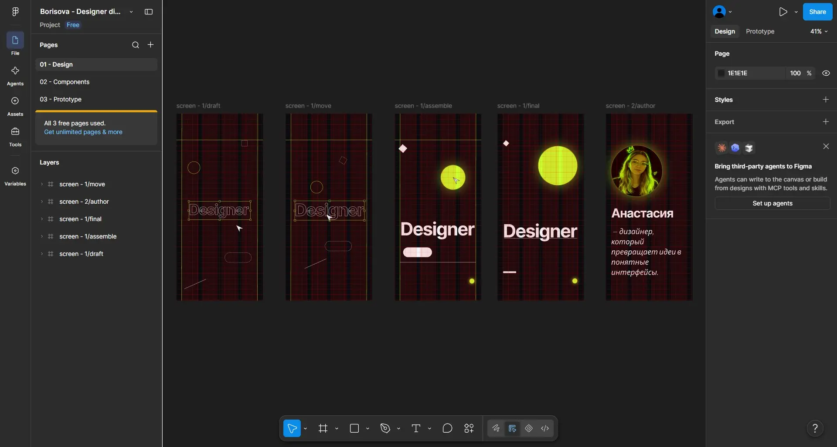Open the Assets panel in sidebar
This screenshot has height=447, width=837.
click(15, 106)
